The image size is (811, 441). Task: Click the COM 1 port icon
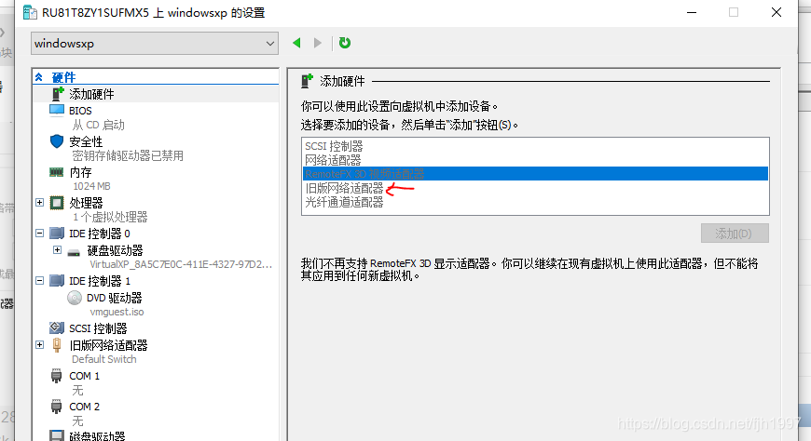56,376
